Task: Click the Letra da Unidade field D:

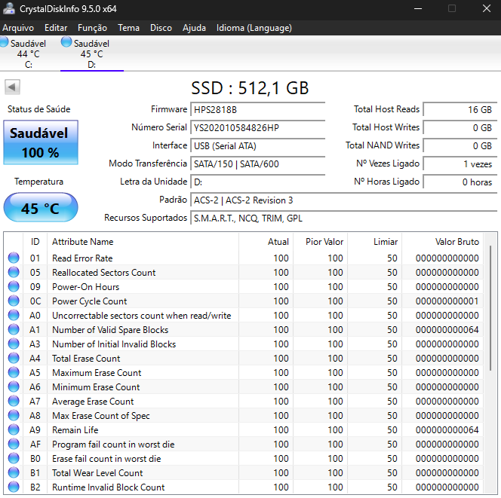Action: pyautogui.click(x=257, y=182)
